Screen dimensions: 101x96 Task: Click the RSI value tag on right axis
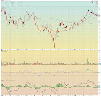click(x=99, y=73)
